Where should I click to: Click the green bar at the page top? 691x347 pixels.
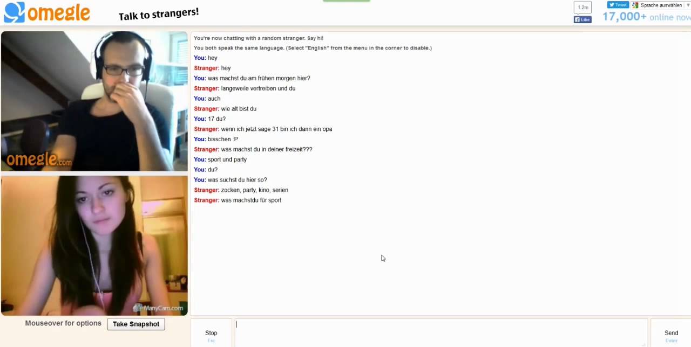point(346,1)
